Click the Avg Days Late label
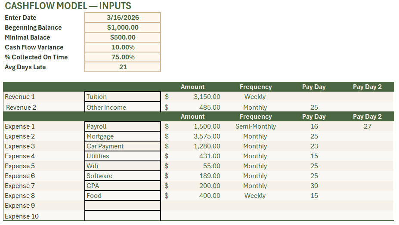The width and height of the screenshot is (399, 225). coord(25,67)
